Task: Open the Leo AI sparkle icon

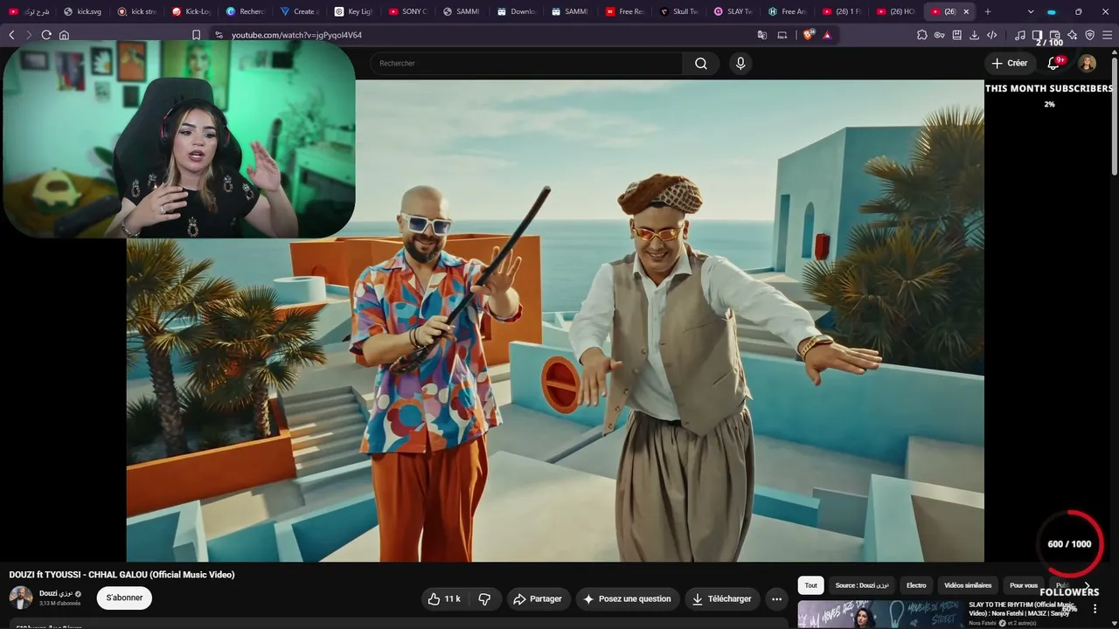Action: click(1073, 35)
